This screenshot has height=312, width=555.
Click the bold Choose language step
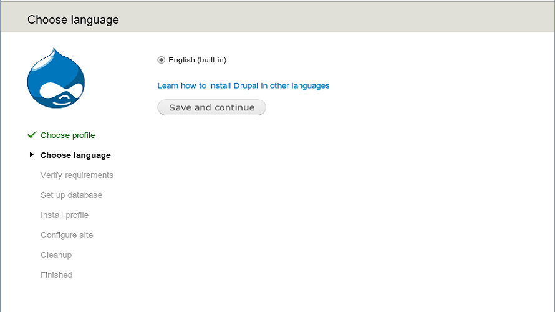(75, 155)
